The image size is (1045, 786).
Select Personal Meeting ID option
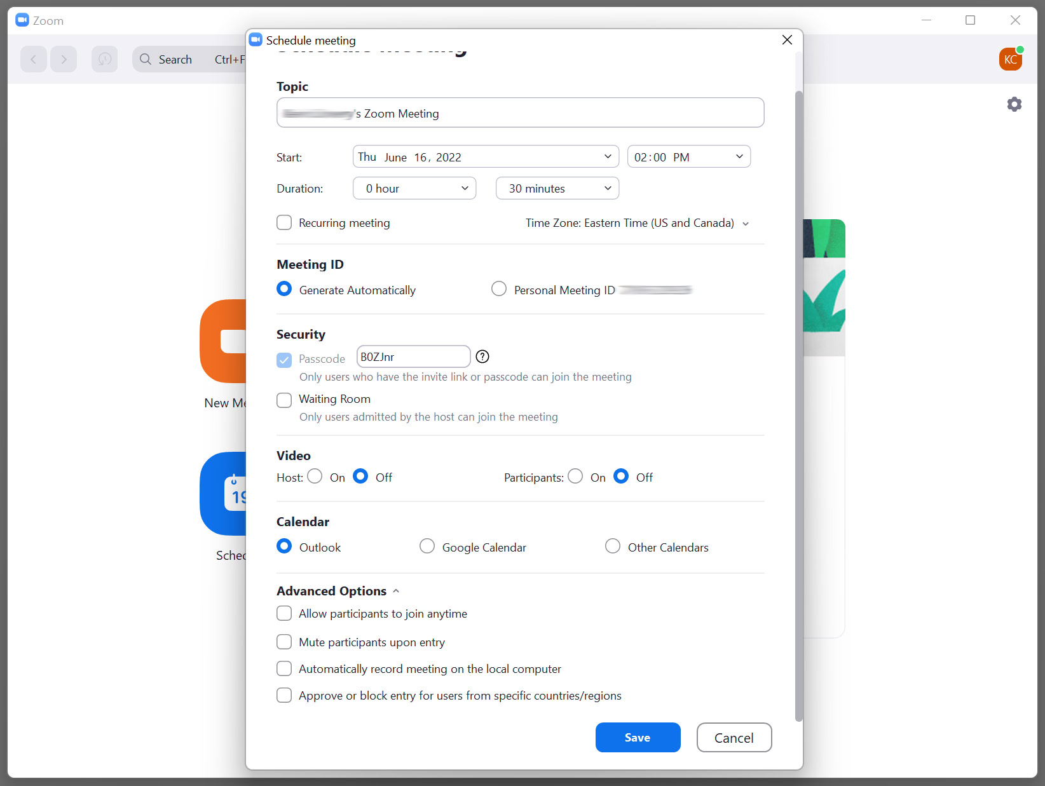click(499, 289)
